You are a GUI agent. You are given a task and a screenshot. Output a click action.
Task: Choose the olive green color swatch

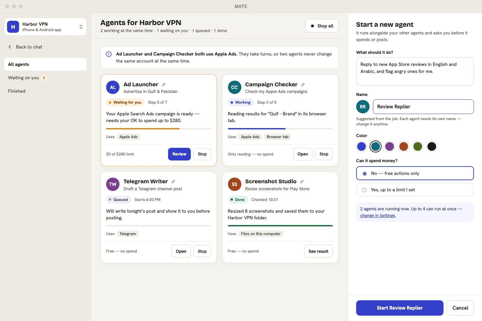tap(418, 146)
